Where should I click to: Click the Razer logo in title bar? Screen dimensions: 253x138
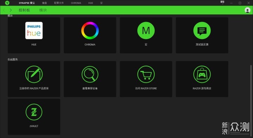[7, 3]
